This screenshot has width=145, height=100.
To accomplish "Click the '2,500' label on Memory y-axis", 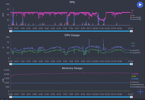I will tap(6, 70).
